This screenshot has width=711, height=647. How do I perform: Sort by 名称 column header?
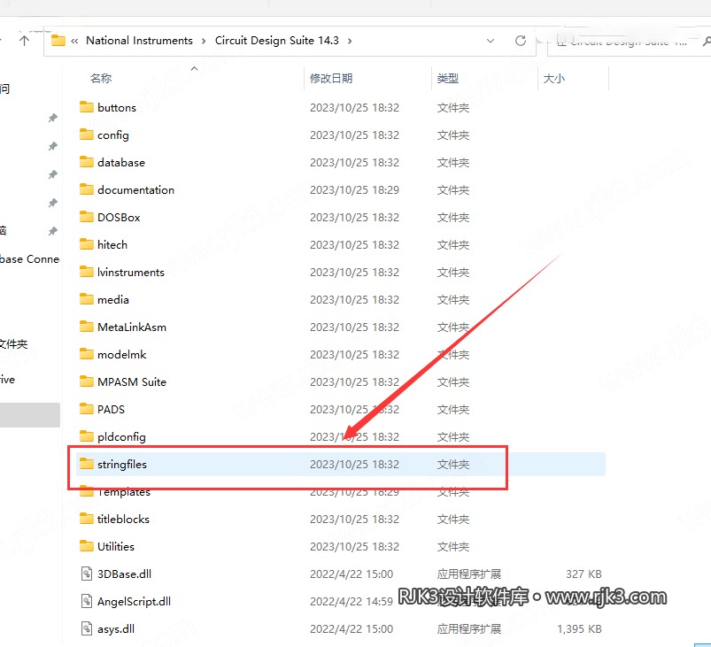tap(101, 79)
